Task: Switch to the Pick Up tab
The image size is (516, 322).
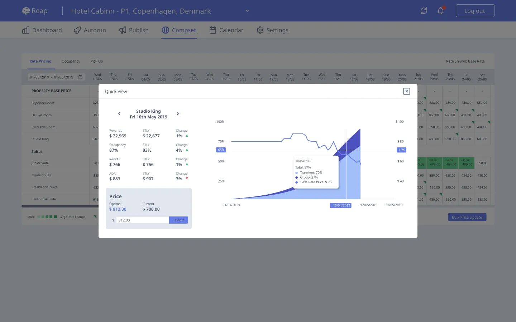Action: click(x=96, y=61)
